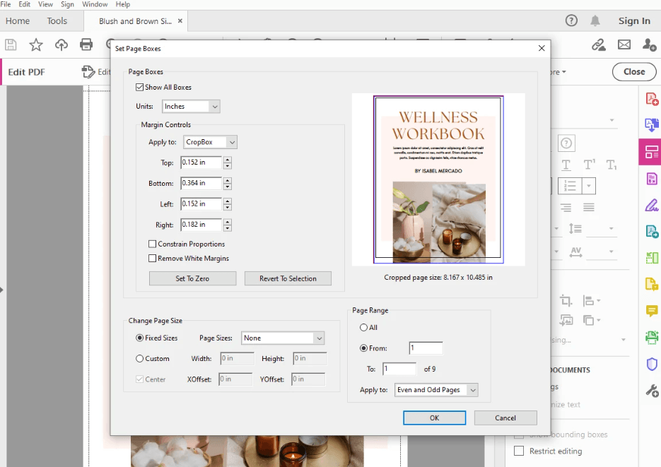The width and height of the screenshot is (661, 467).
Task: Switch to the Home tab
Action: [17, 20]
